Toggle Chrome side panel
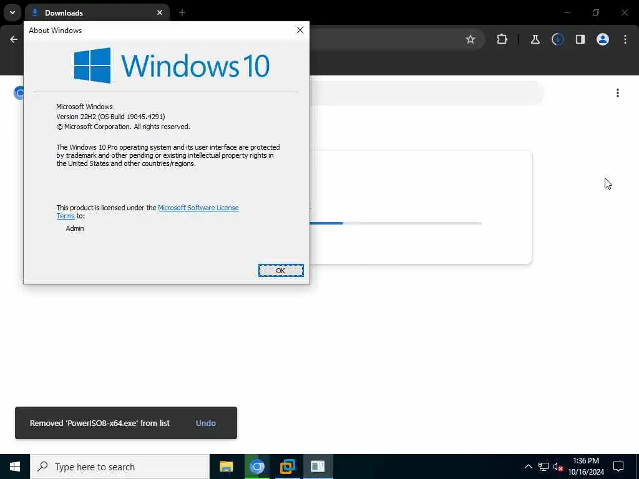 click(580, 39)
